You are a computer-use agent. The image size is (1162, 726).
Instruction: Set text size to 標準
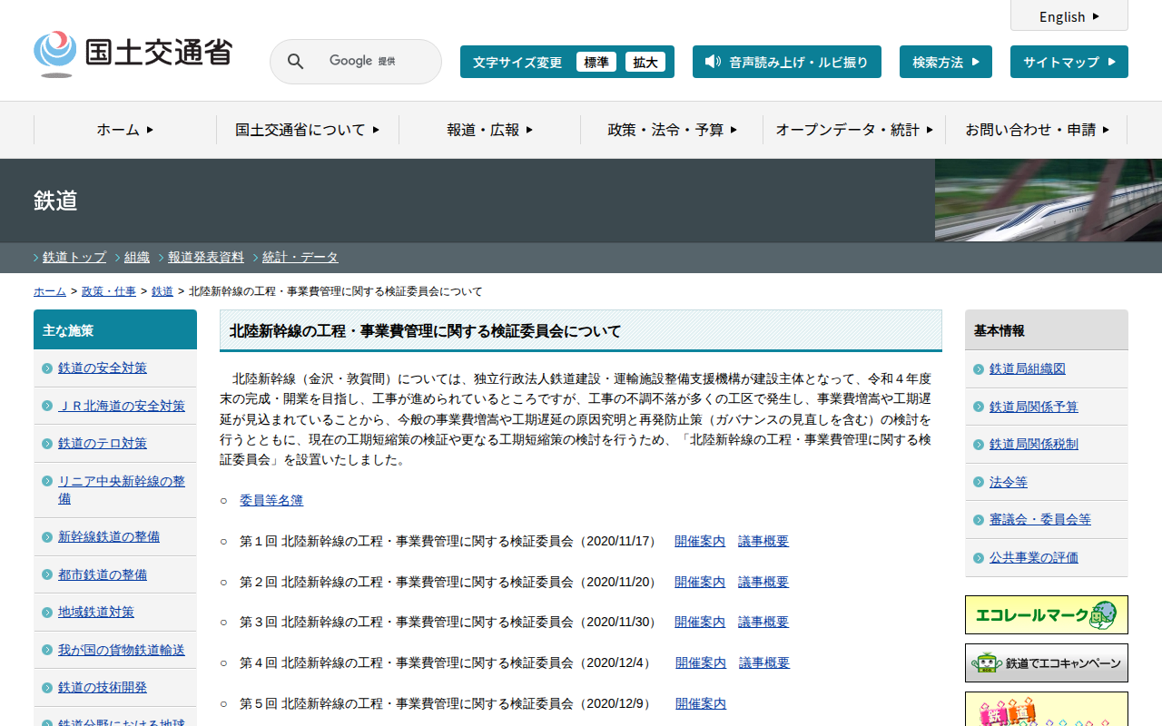tap(596, 62)
